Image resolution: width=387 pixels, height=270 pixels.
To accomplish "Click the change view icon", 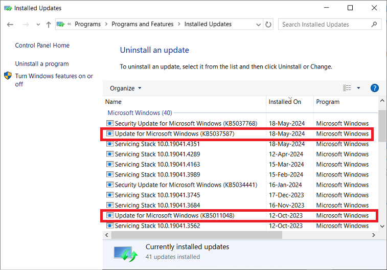I will [x=348, y=88].
